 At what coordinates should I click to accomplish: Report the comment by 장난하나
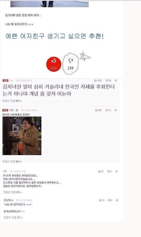click(117, 200)
